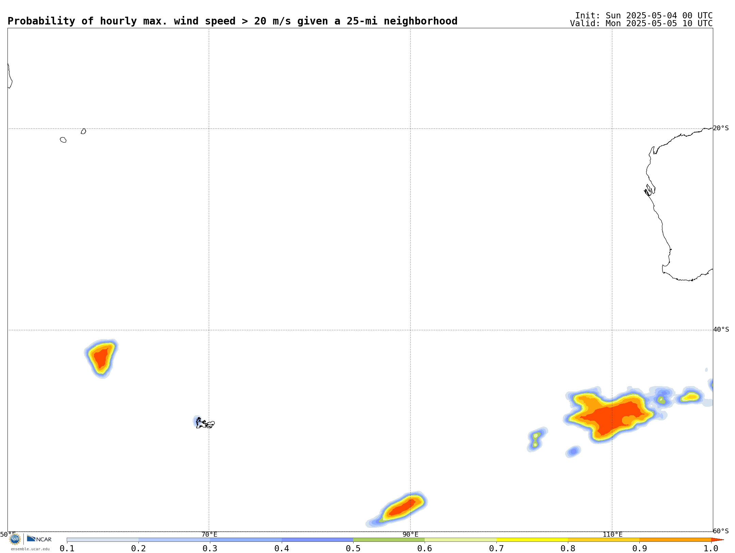This screenshot has height=553, width=735.
Task: Click the 0.8 colorbar label
Action: [x=568, y=548]
